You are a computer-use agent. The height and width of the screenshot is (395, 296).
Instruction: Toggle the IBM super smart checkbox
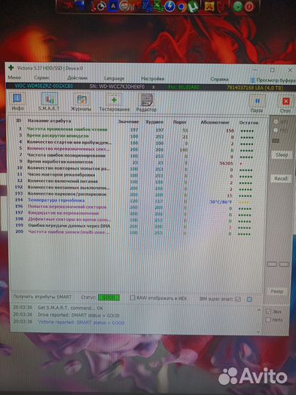pyautogui.click(x=238, y=299)
